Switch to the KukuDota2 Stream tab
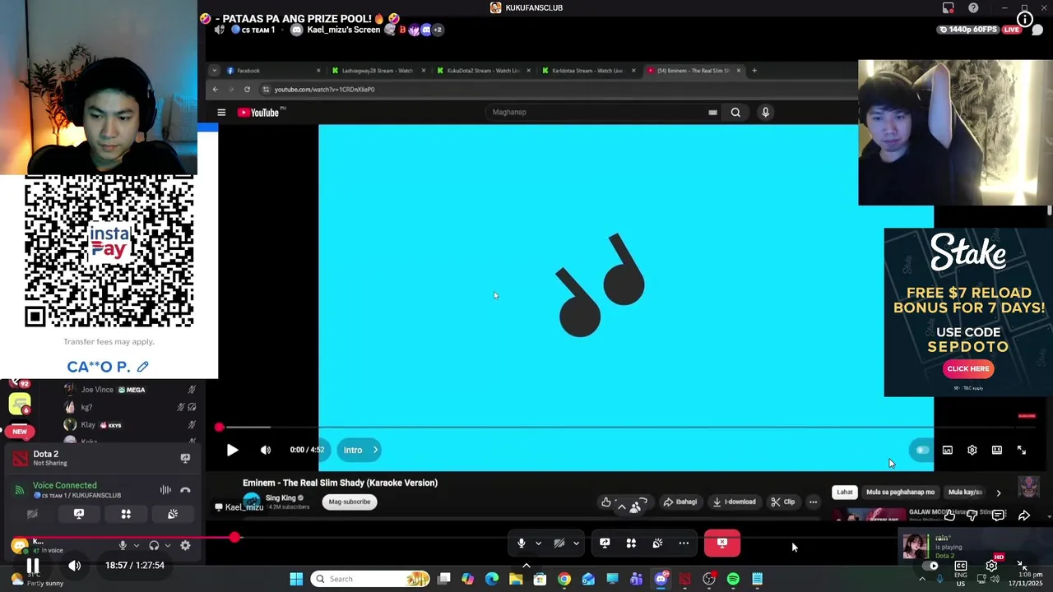The width and height of the screenshot is (1053, 592). pyautogui.click(x=483, y=71)
